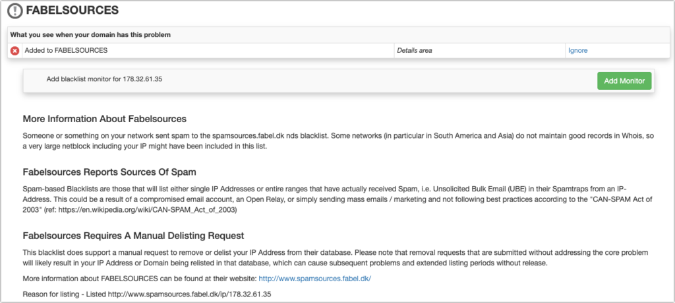Image resolution: width=675 pixels, height=303 pixels.
Task: Click paragraph starting 'Someone or something on your network'
Action: [x=330, y=140]
